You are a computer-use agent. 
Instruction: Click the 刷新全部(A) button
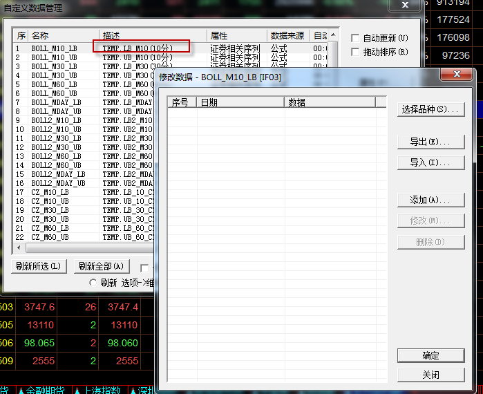[101, 266]
